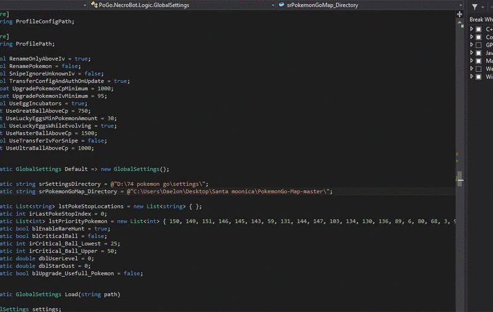
Task: Expand the We exception category
Action: (x=471, y=68)
